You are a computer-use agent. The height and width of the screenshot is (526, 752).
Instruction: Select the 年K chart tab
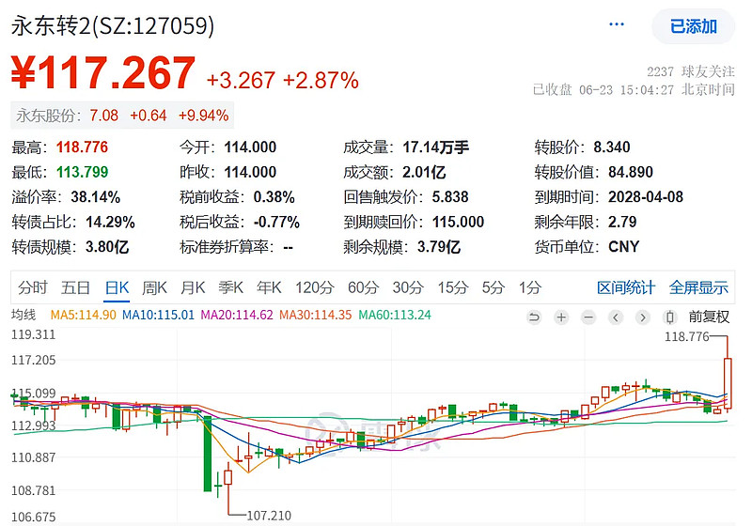pyautogui.click(x=269, y=288)
